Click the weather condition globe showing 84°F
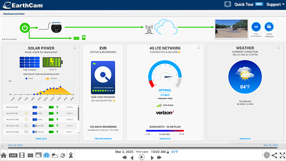Image resolution: width=286 pixels, height=161 pixels. (x=245, y=77)
